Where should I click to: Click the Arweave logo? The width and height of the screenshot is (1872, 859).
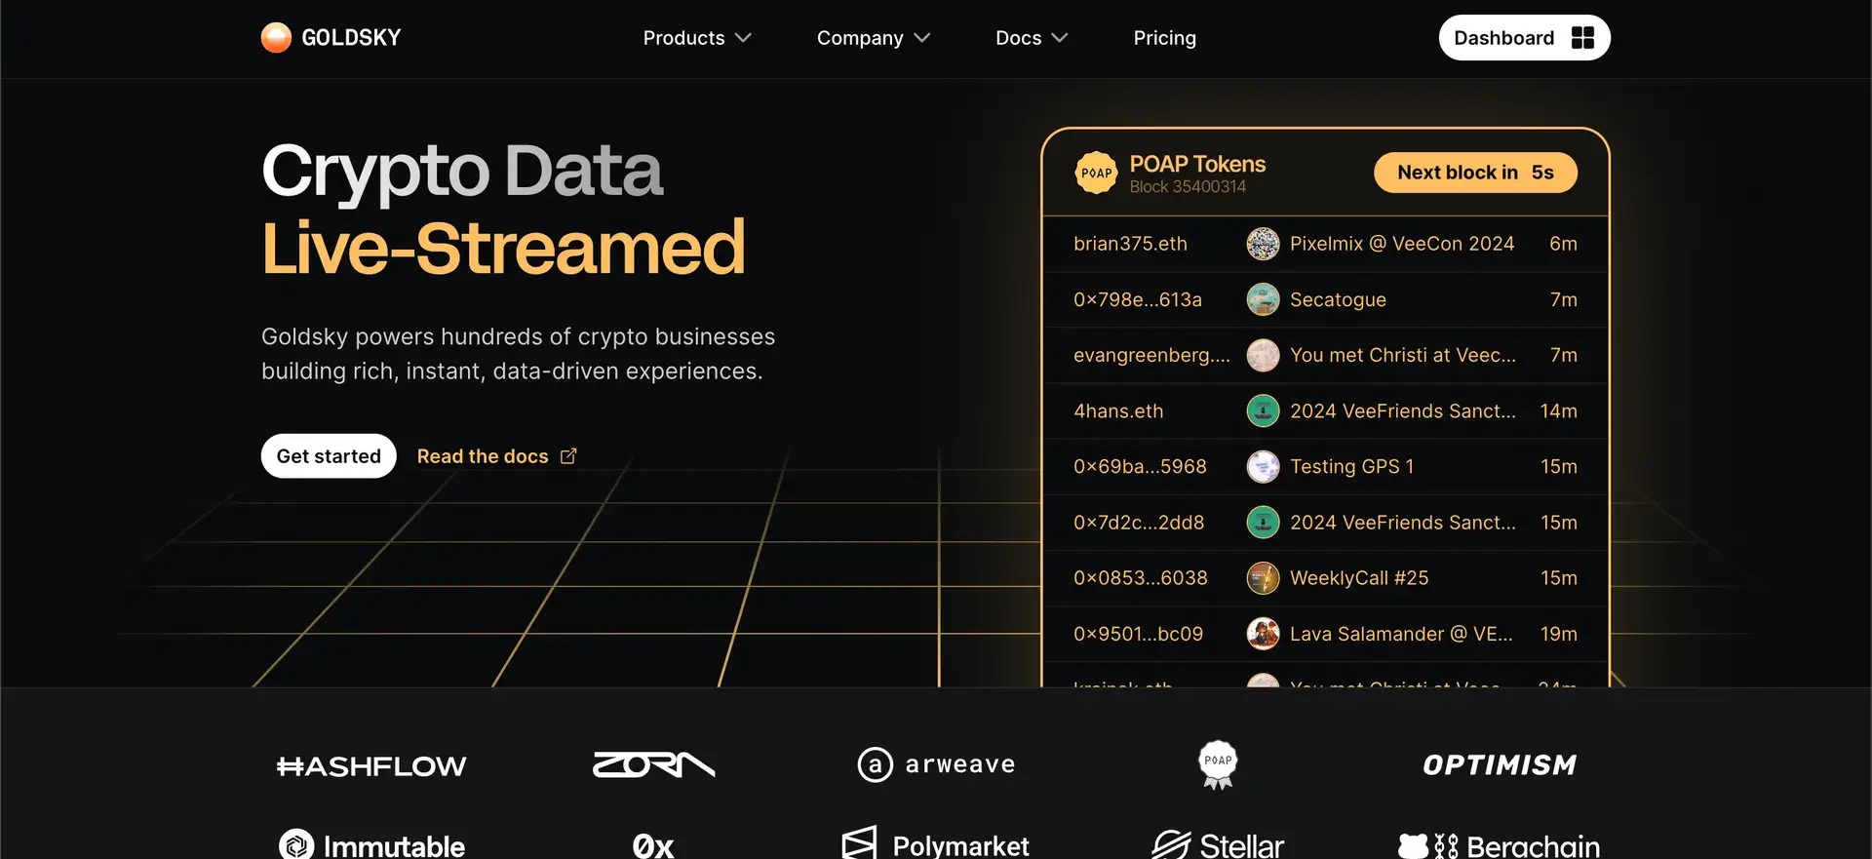936,764
